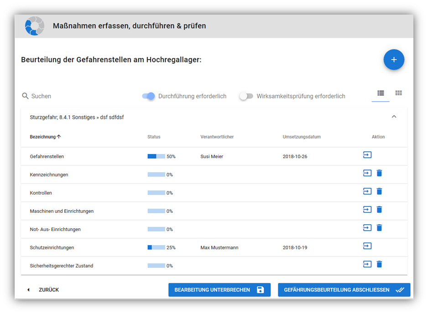This screenshot has width=428, height=314.
Task: Select Not- Aus- Einrichtungen row name
Action: 55,230
